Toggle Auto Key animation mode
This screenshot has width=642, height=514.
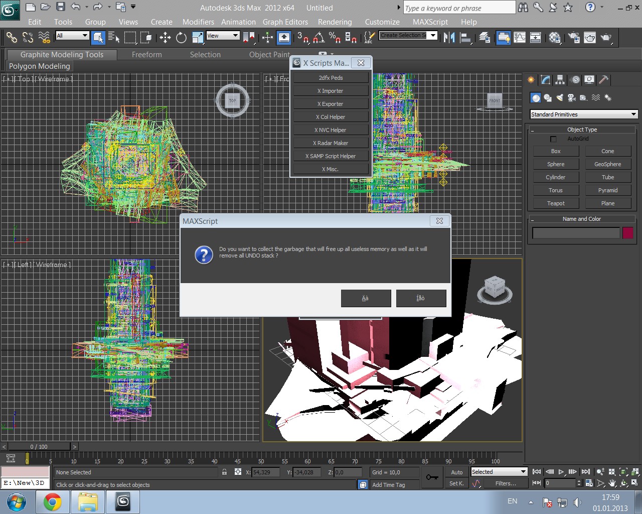(x=457, y=472)
